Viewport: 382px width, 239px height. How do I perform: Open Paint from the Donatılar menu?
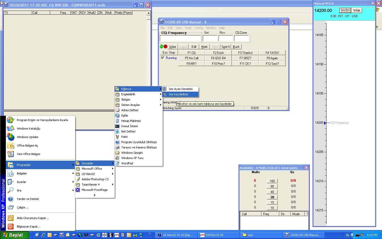(124, 137)
